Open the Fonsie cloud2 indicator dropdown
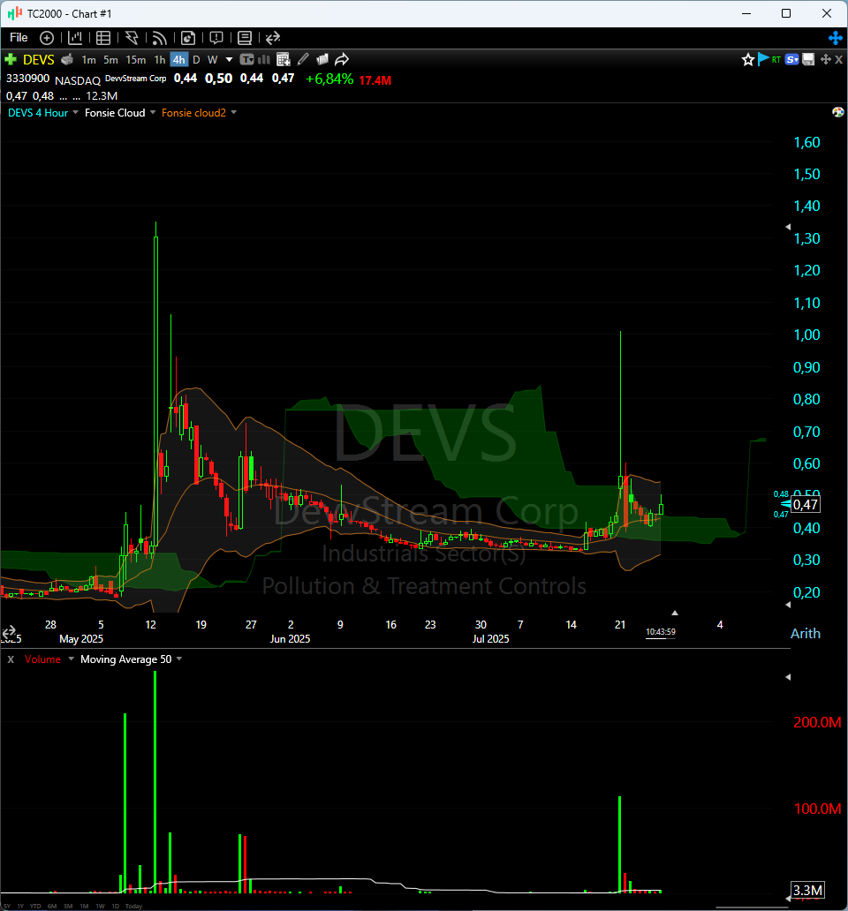 [x=234, y=112]
